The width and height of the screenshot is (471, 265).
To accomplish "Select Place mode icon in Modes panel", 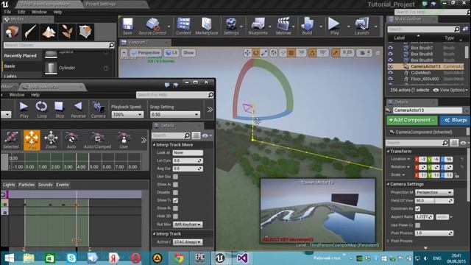I will 13,32.
